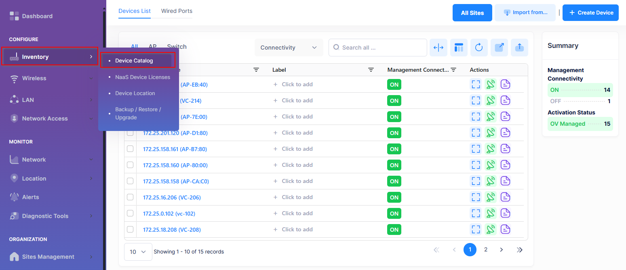This screenshot has height=270, width=626.
Task: Click the expand-frame icon for the AP-D1:80 row
Action: coord(476,133)
